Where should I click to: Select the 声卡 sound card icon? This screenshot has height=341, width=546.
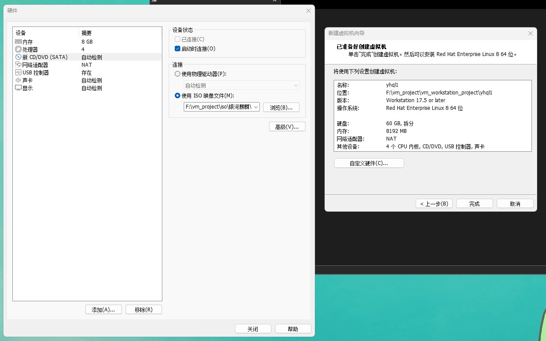18,80
